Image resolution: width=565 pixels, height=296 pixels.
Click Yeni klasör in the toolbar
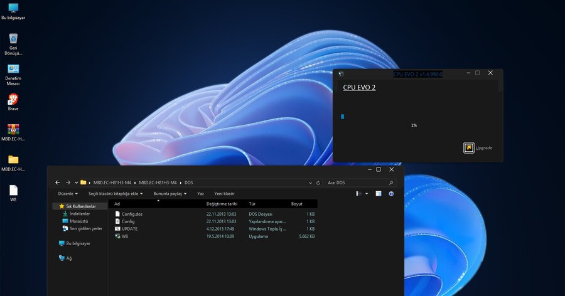point(224,194)
